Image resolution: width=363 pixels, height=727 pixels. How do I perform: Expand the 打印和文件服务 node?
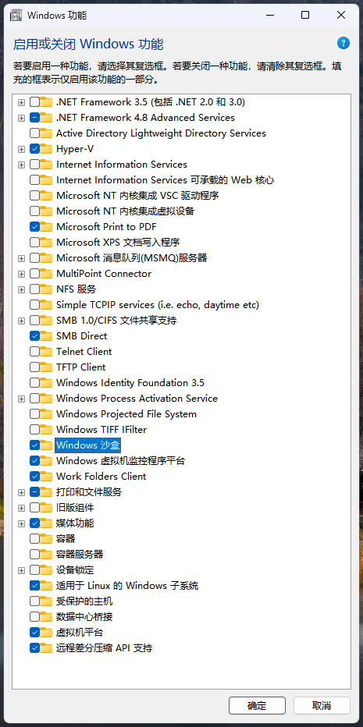[21, 492]
